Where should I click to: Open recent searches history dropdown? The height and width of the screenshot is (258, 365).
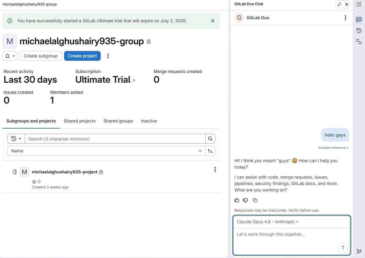[x=16, y=139]
